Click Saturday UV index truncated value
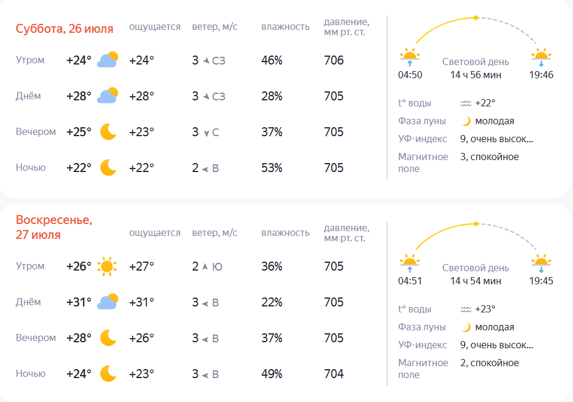Viewport: 573px width, 402px height. click(497, 139)
